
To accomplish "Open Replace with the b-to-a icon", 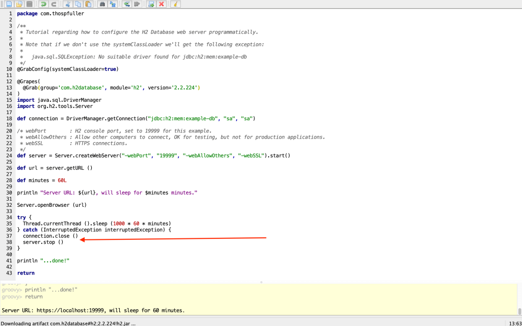I will (113, 4).
